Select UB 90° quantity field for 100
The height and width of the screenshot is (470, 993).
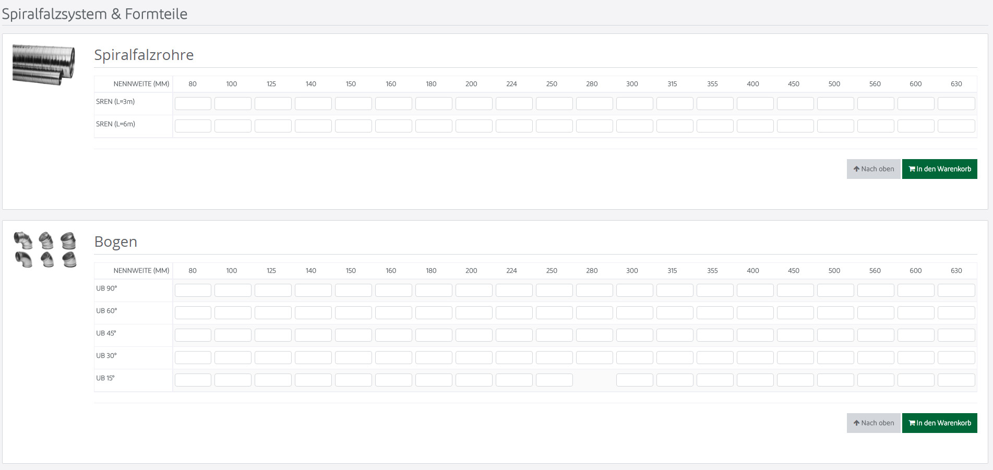pyautogui.click(x=233, y=290)
